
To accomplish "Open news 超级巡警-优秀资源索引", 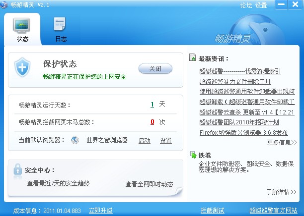I will [x=240, y=71].
